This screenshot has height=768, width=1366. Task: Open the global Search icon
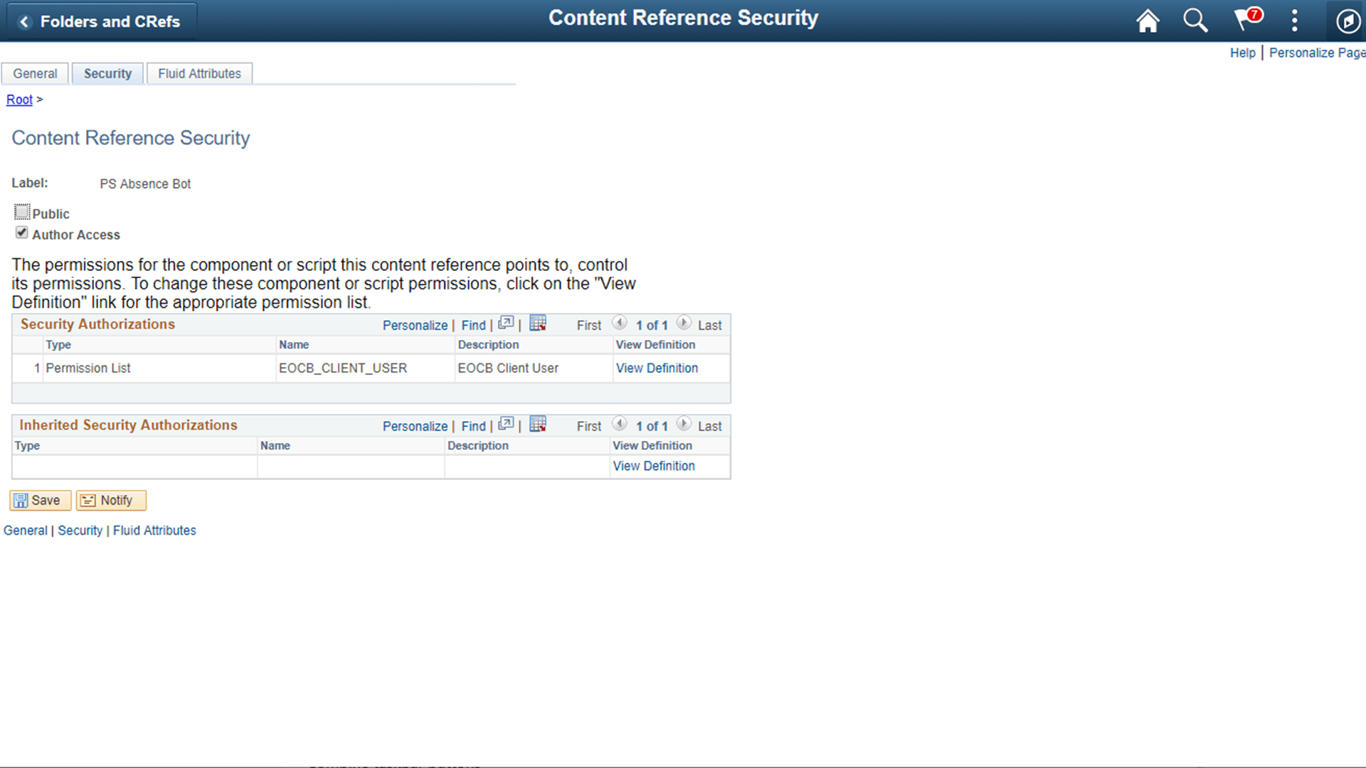tap(1195, 21)
